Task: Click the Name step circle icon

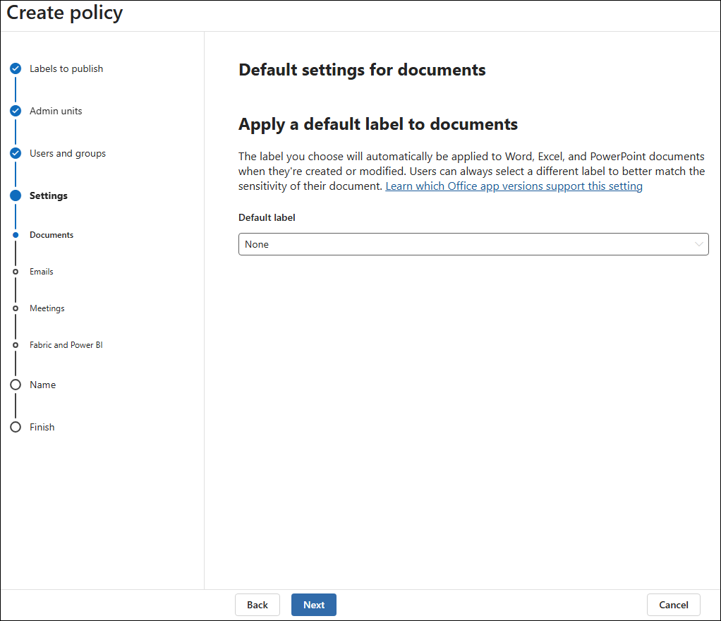Action: [x=16, y=385]
